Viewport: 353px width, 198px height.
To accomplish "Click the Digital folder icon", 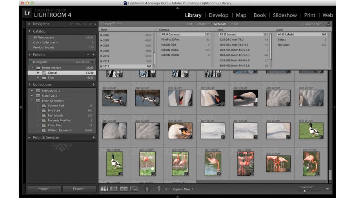I will click(44, 73).
